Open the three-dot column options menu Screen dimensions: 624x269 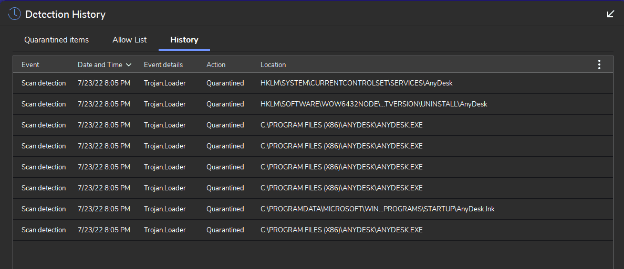[599, 64]
